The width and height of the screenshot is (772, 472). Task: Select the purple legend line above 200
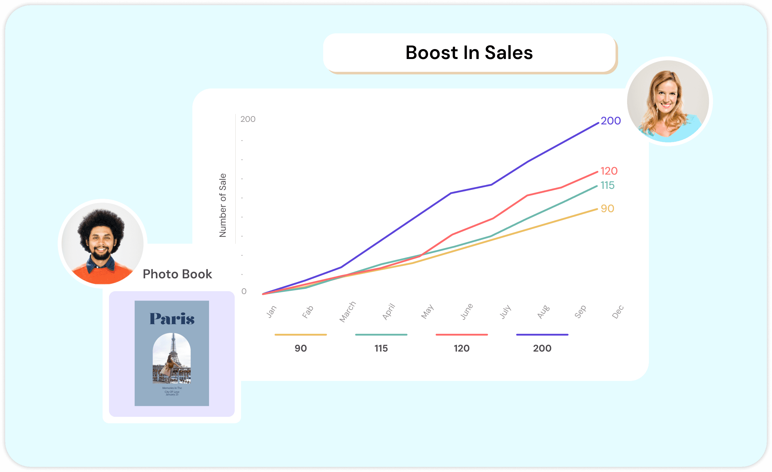542,335
